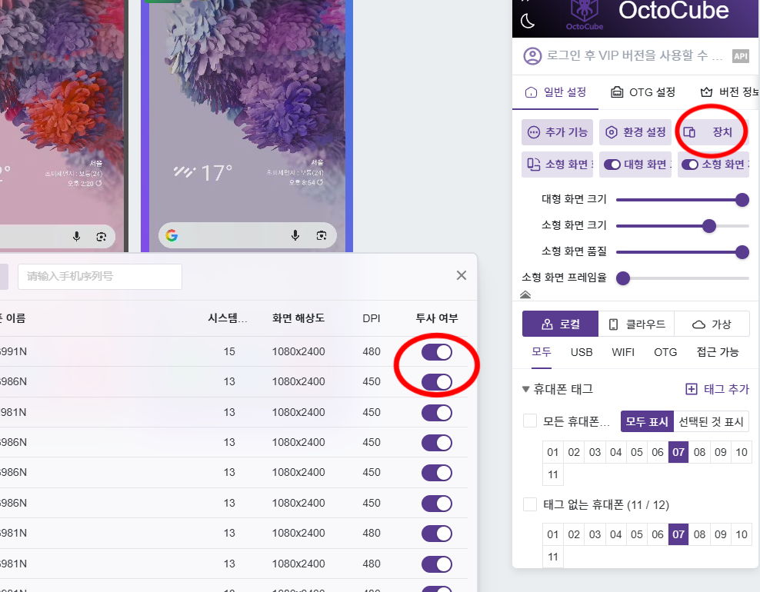Toggle dark mode with the moon icon
Screen dimensions: 760x592
tap(528, 21)
